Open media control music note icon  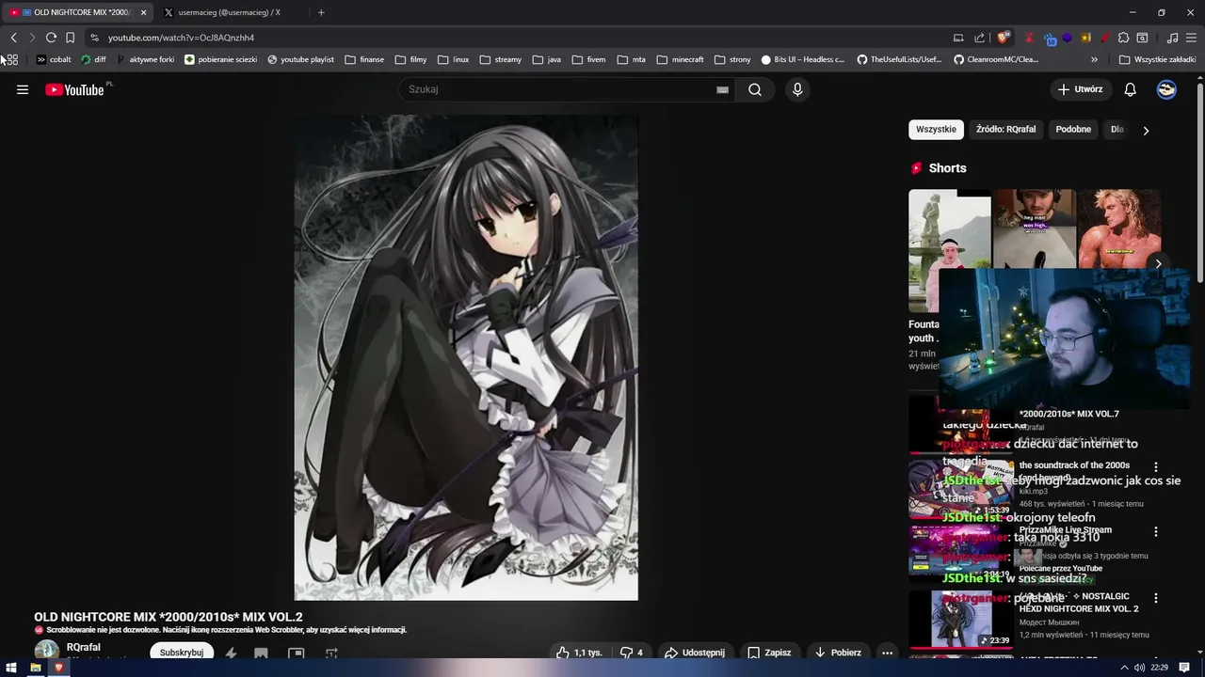coord(1172,38)
